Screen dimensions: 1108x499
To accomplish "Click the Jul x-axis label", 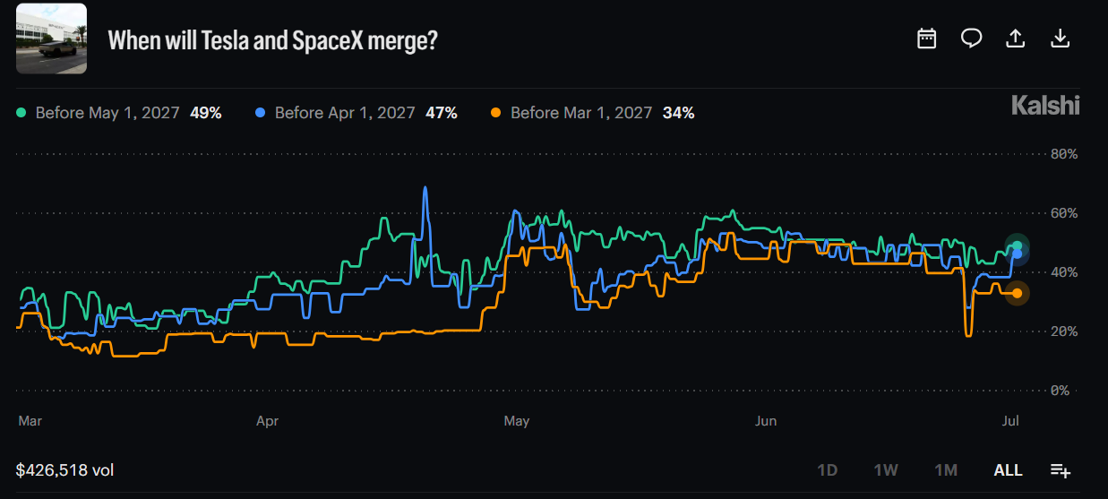I will click(x=1009, y=420).
